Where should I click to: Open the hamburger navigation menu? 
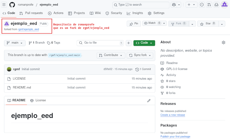tap(4, 5)
